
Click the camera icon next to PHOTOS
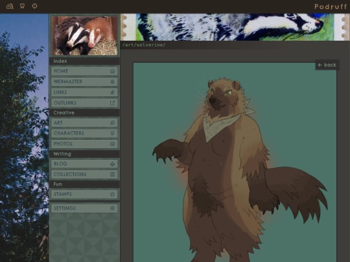click(112, 144)
